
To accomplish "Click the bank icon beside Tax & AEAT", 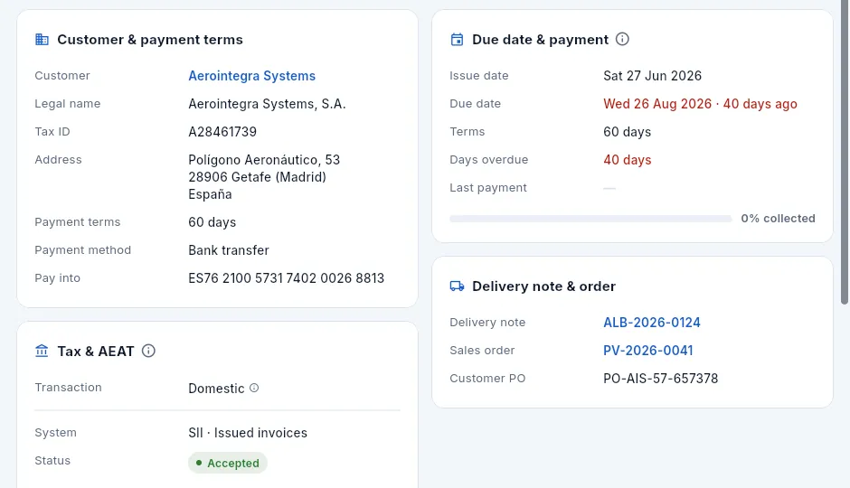I will [x=42, y=351].
